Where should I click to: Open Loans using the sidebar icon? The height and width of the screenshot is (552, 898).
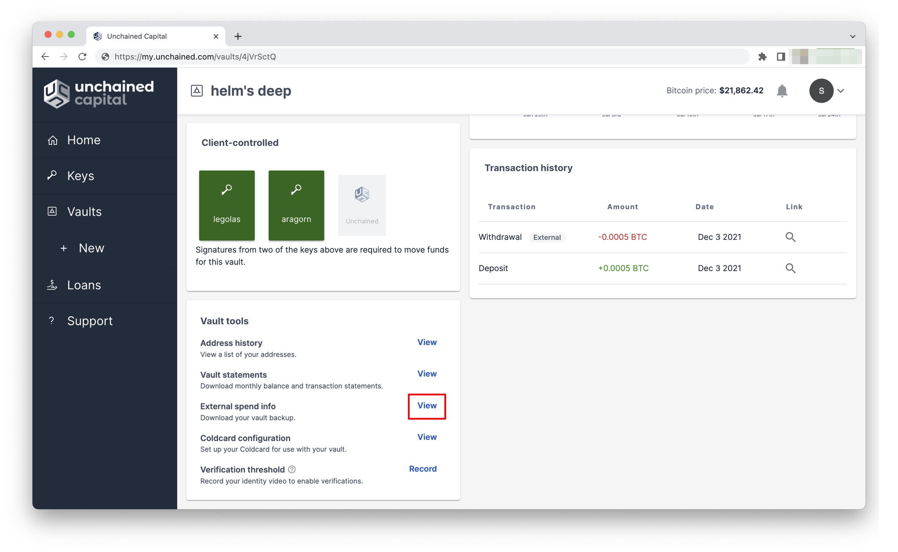pos(52,285)
